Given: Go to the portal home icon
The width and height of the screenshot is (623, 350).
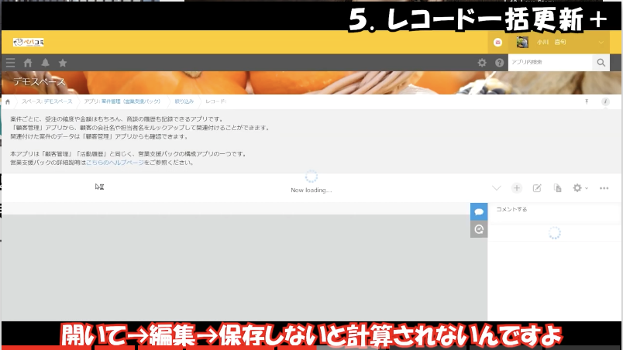Looking at the screenshot, I should coord(28,63).
